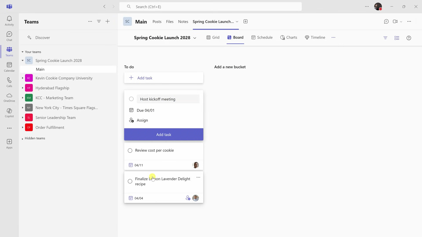The width and height of the screenshot is (422, 237).
Task: Click Add a new bucket
Action: tap(230, 67)
